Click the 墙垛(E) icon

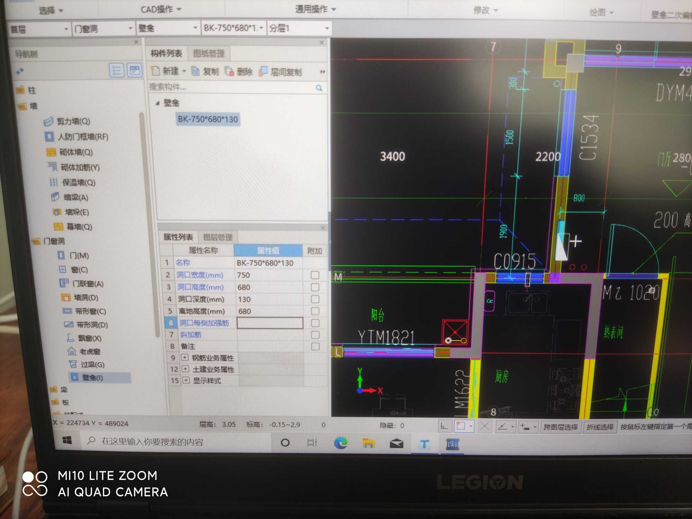(57, 212)
